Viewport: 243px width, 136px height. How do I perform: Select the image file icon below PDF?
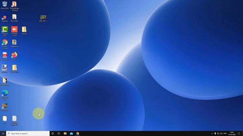click(x=5, y=69)
